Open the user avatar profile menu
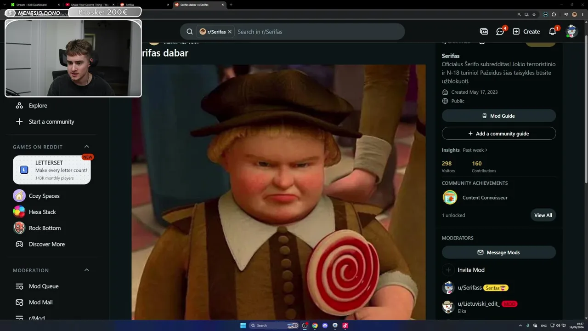This screenshot has height=331, width=588. point(571,31)
